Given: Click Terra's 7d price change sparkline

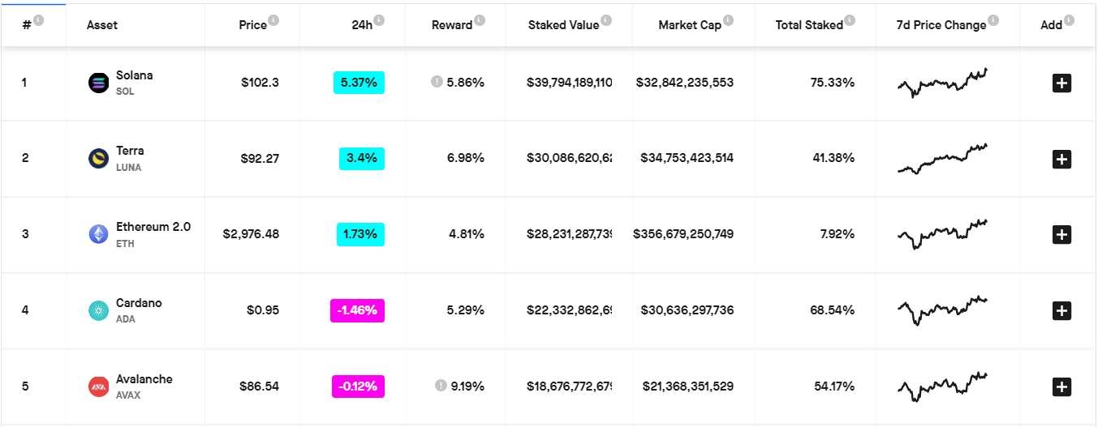Looking at the screenshot, I should click(x=943, y=159).
